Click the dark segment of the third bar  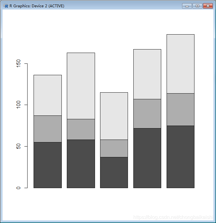114,173
